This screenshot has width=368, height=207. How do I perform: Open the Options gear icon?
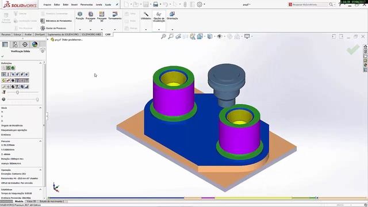(x=200, y=5)
